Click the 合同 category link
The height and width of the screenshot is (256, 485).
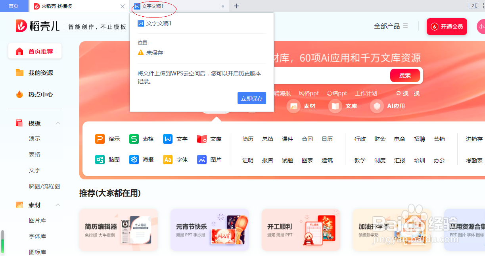pos(307,139)
